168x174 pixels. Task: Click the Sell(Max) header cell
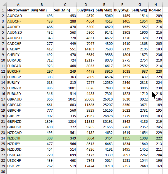point(104,10)
